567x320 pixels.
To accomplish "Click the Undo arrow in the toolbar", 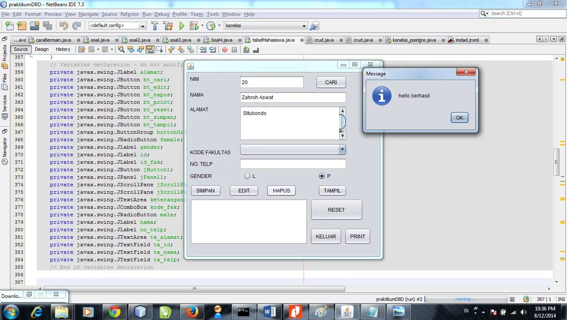I will point(64,26).
